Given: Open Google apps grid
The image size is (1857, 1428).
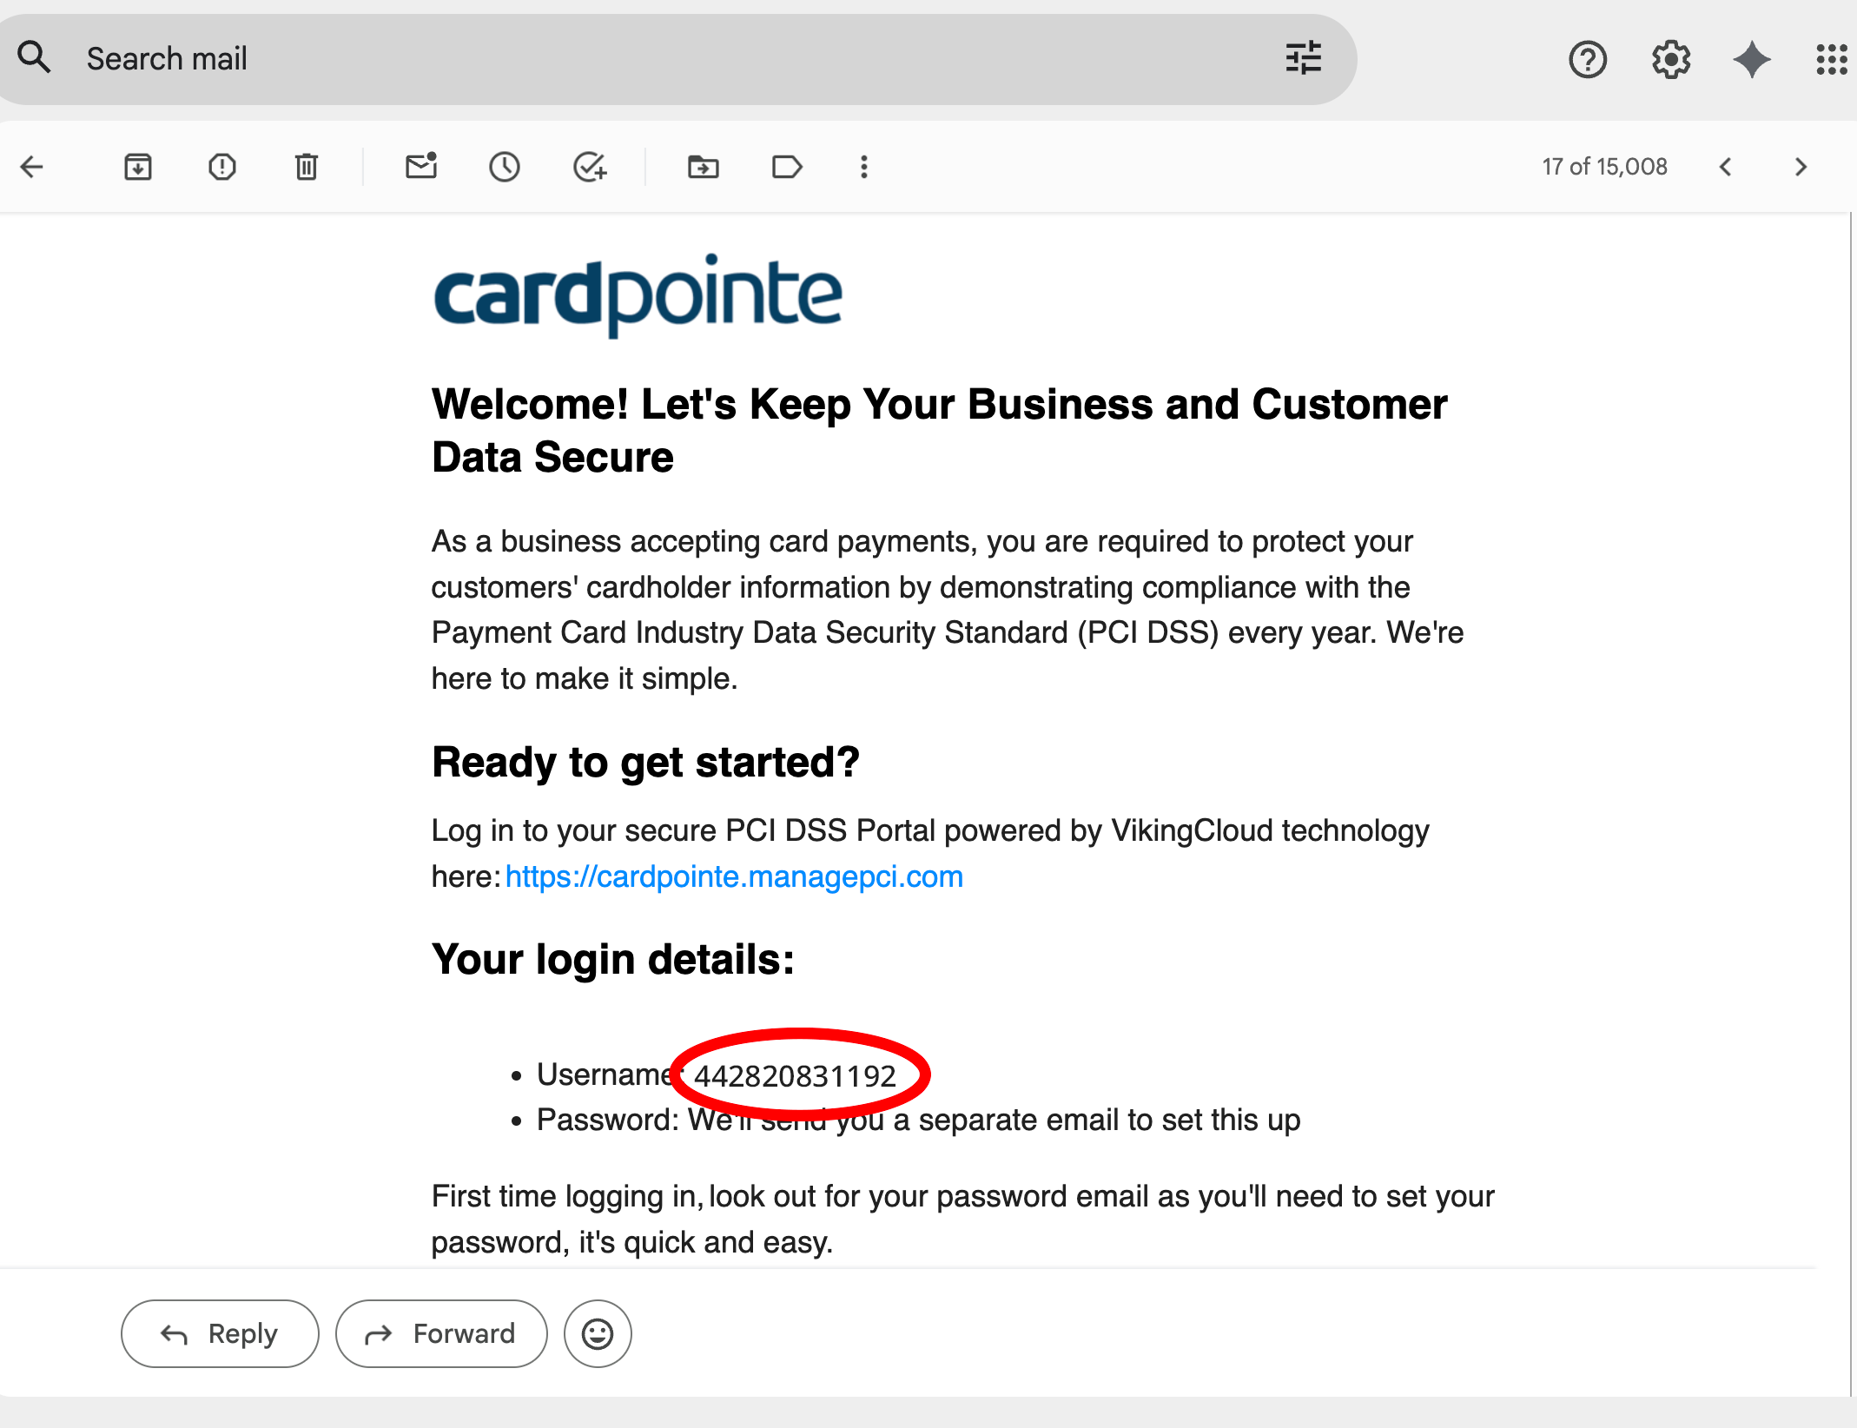Looking at the screenshot, I should click(1832, 60).
